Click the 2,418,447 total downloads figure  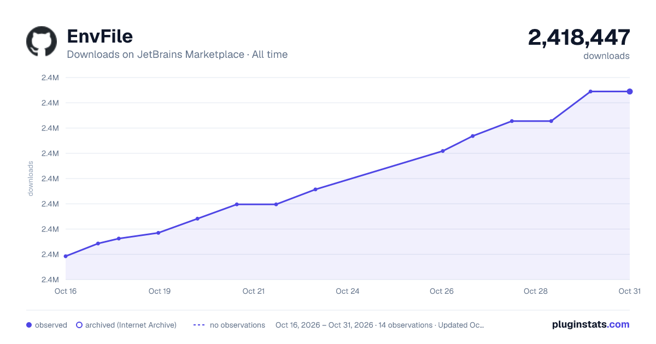click(579, 37)
